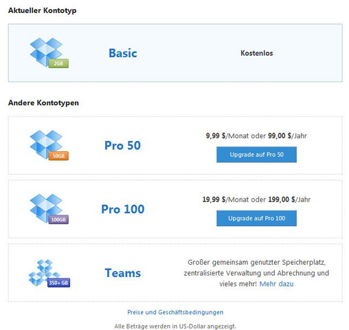The width and height of the screenshot is (349, 330).
Task: Click the Pro 100 Dropbox icon with 100GB badge
Action: [x=49, y=209]
